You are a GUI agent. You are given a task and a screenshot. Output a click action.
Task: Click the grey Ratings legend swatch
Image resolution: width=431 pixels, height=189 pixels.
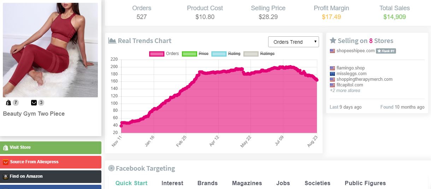tap(251, 54)
